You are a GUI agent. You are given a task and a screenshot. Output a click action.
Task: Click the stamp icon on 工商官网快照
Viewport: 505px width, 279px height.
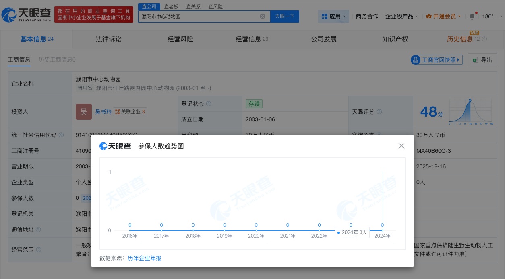[416, 59]
